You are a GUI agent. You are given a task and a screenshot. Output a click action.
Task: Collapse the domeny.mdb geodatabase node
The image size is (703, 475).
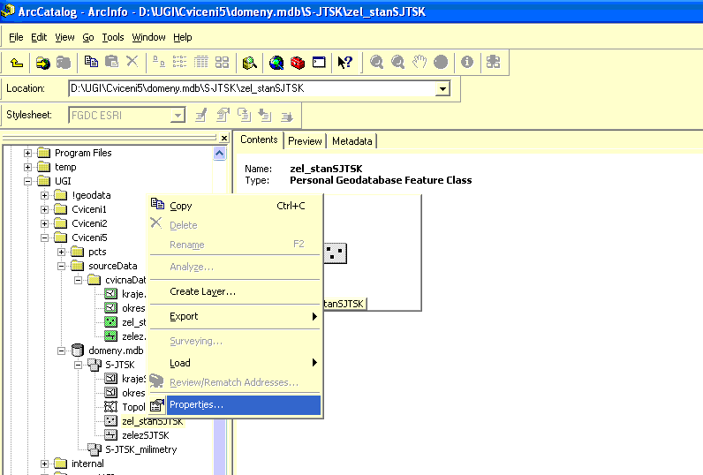tap(62, 351)
